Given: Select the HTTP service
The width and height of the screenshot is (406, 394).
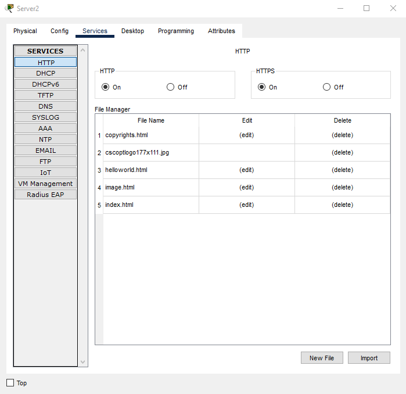Looking at the screenshot, I should [45, 62].
